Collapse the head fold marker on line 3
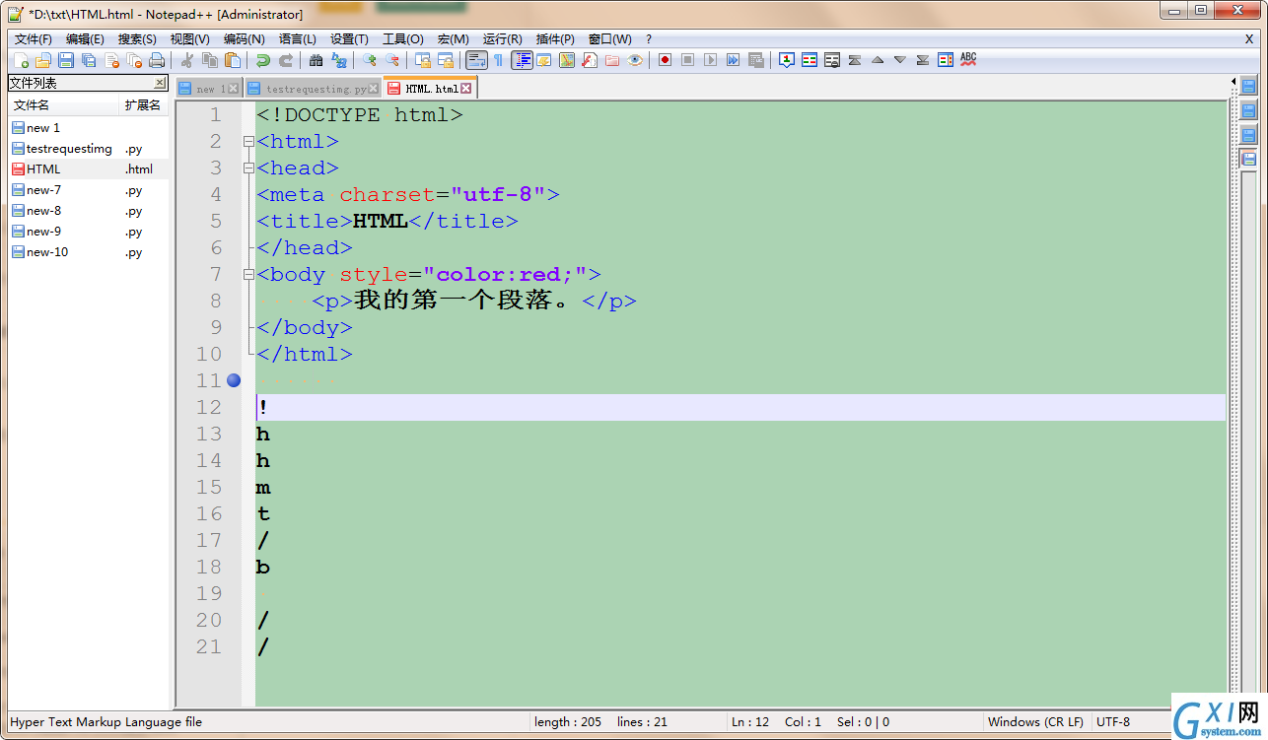The image size is (1268, 740). pos(248,168)
